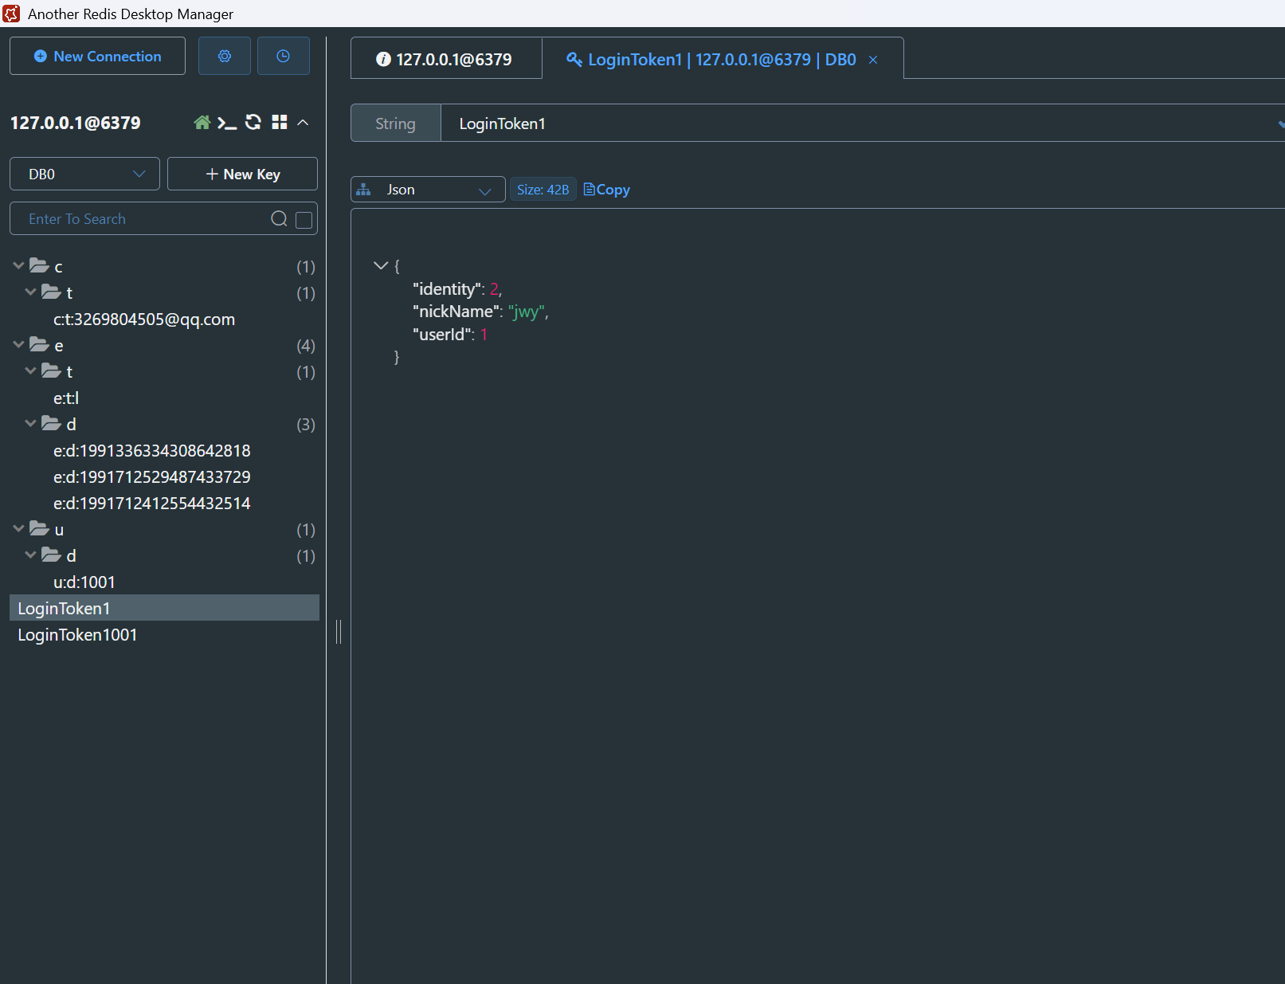Click the search magnifier icon
Screen dimensions: 1285x984
point(279,219)
